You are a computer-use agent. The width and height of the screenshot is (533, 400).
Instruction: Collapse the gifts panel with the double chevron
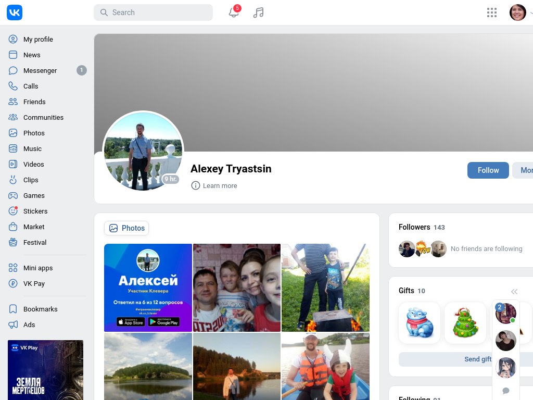[514, 292]
